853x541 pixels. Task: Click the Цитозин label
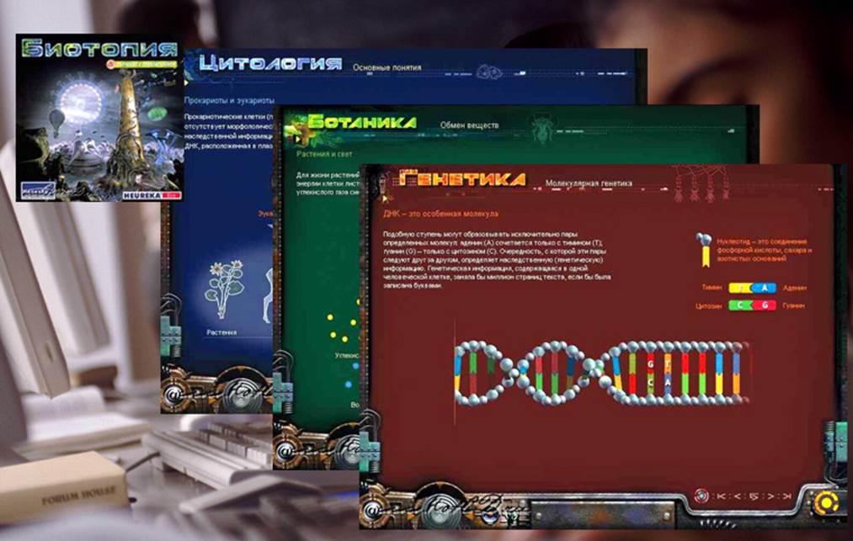pos(708,305)
